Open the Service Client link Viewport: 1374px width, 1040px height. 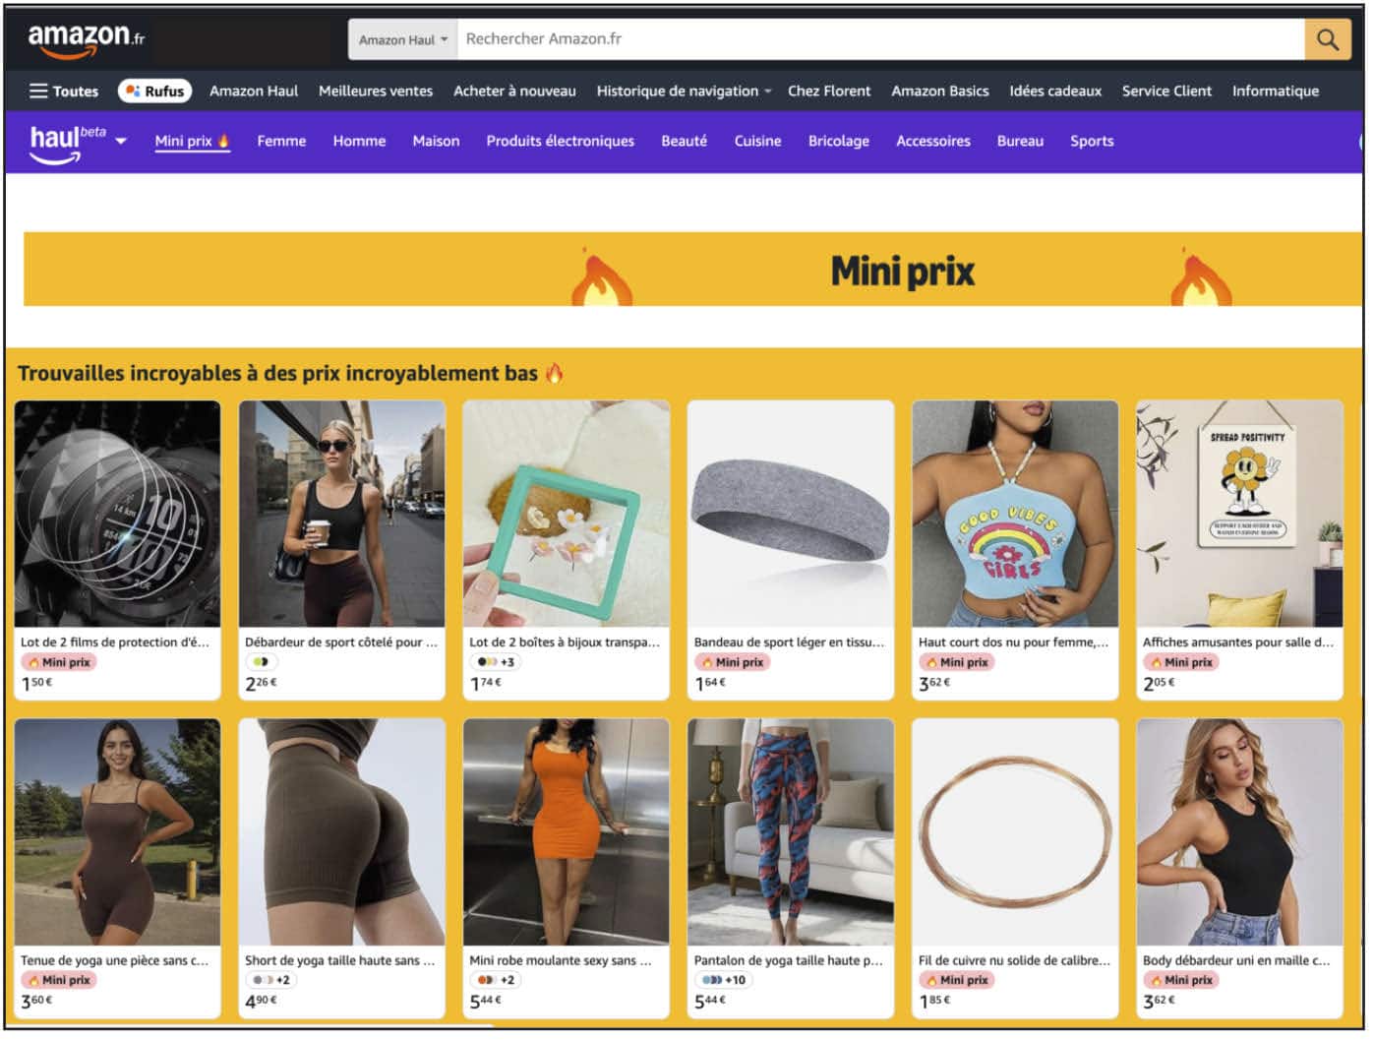click(1167, 92)
